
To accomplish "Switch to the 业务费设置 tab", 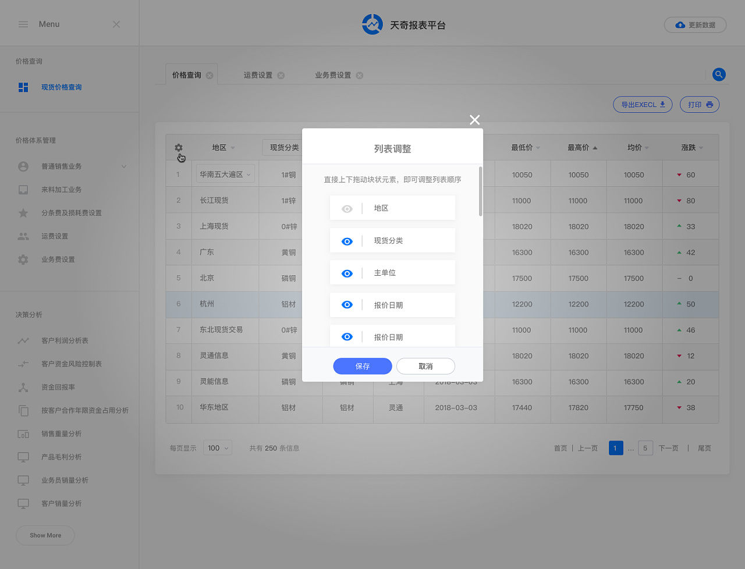I will [x=333, y=74].
